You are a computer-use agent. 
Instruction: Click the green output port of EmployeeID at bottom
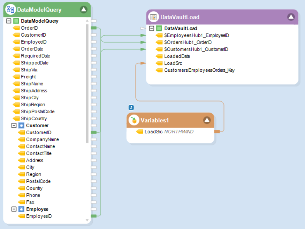[x=93, y=216]
